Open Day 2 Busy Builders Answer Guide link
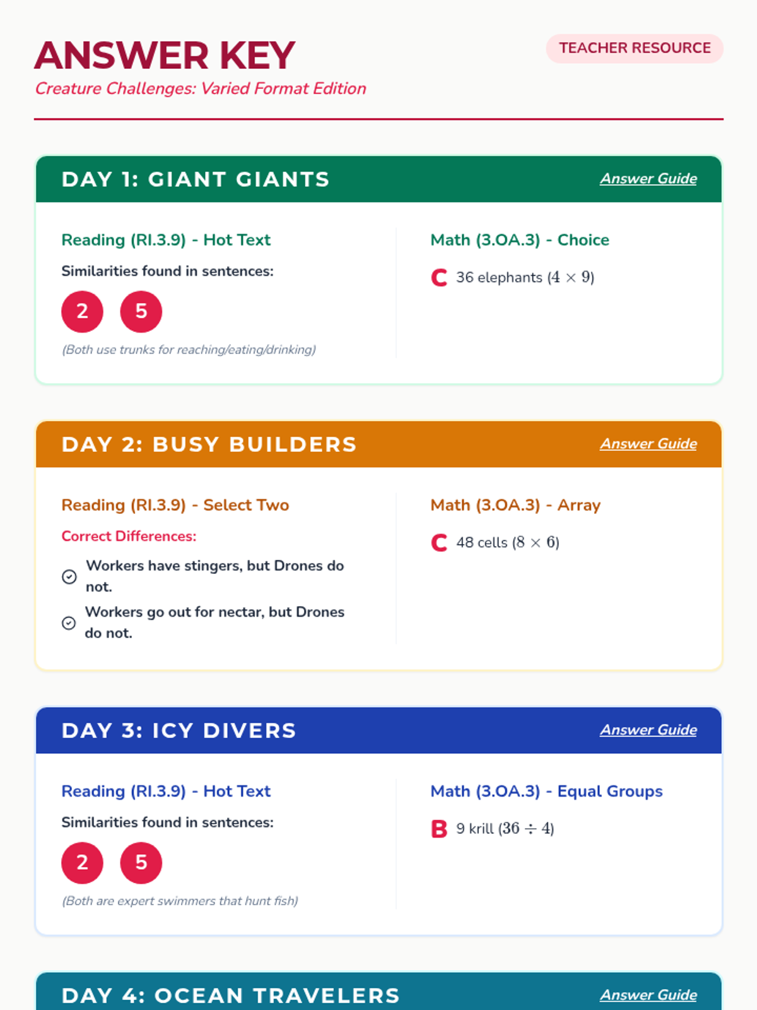Screen dimensions: 757x1010 pyautogui.click(x=648, y=444)
